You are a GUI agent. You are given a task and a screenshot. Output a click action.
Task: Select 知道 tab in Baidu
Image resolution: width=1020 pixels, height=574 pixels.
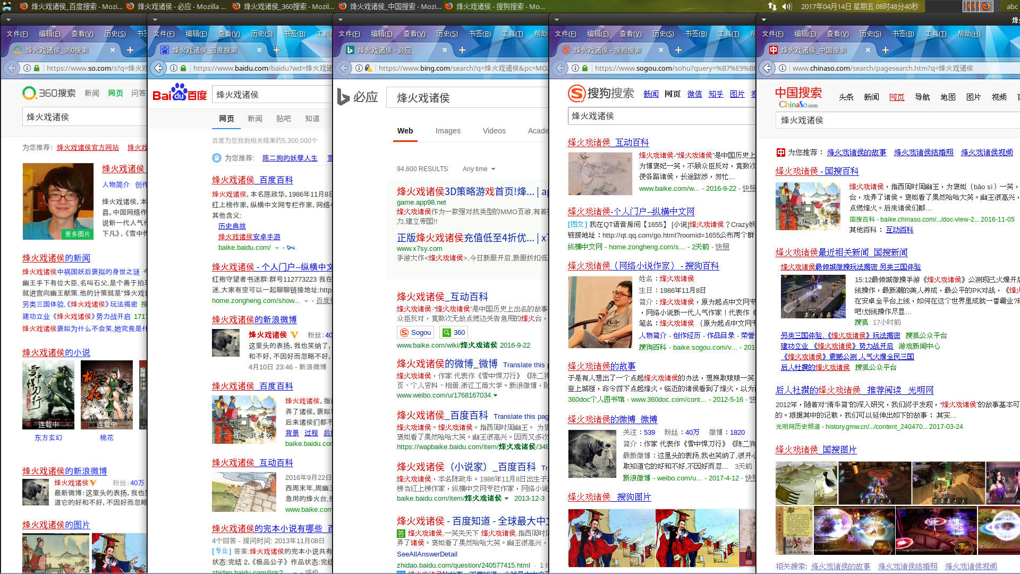tap(312, 119)
